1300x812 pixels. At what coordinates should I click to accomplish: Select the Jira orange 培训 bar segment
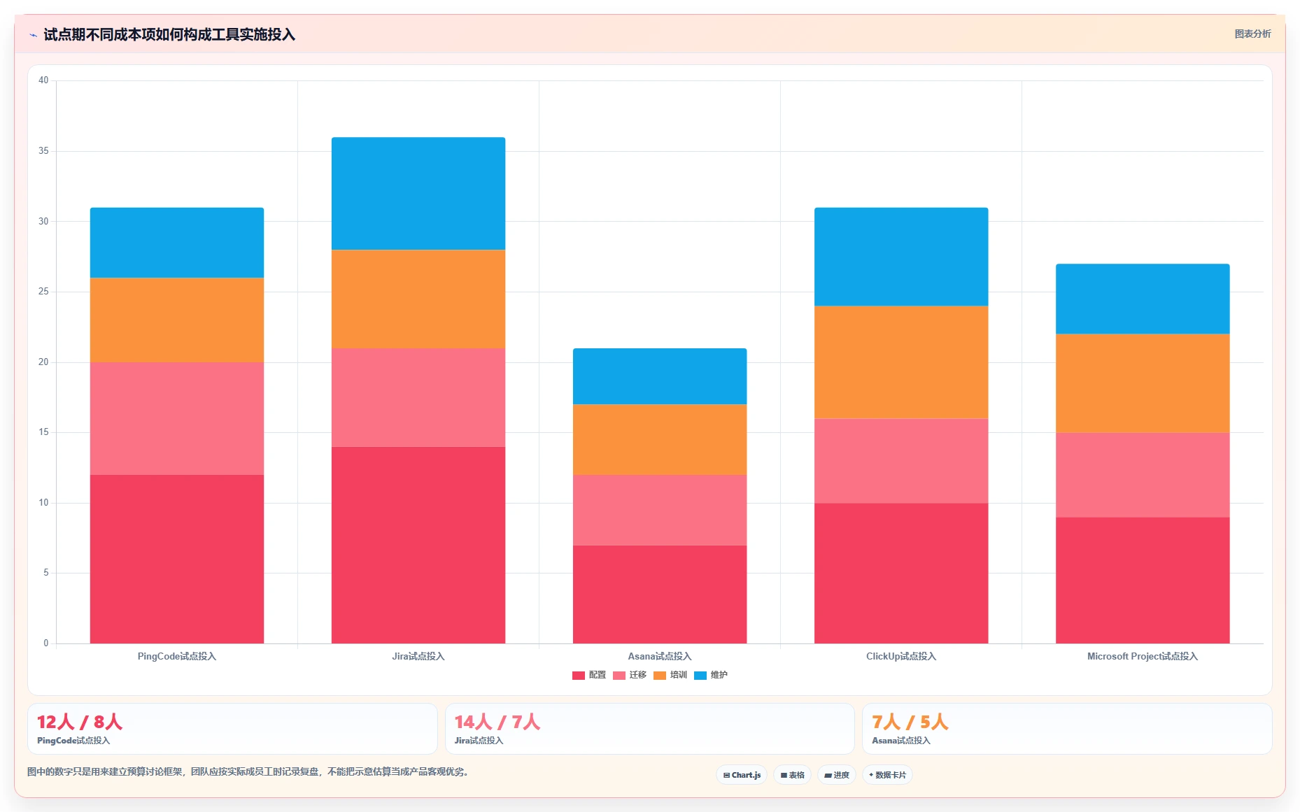(418, 299)
